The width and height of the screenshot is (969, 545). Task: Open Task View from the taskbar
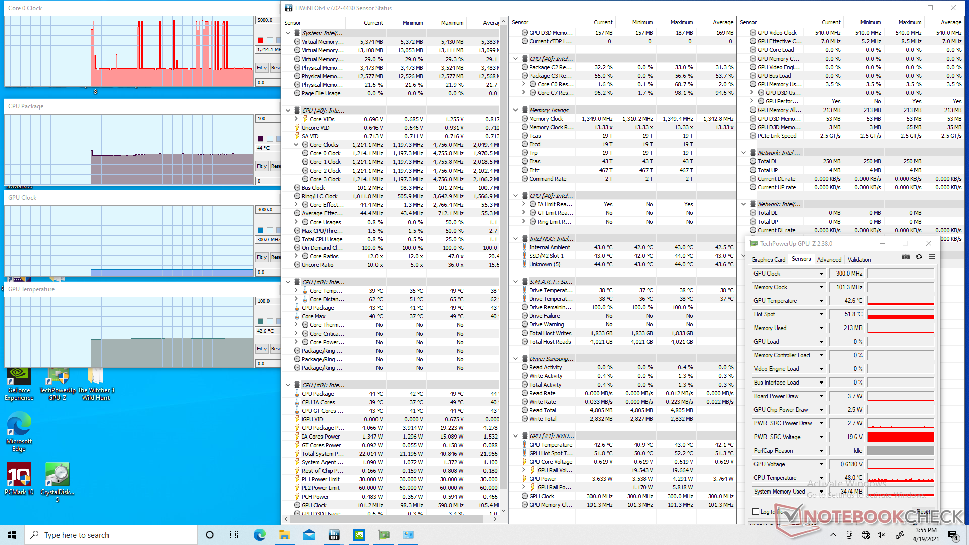pyautogui.click(x=234, y=535)
